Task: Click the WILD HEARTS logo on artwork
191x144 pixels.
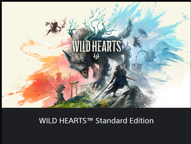Action: point(96,46)
